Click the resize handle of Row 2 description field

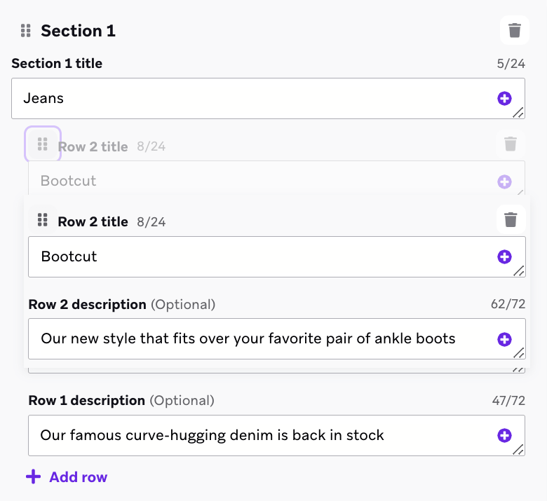[518, 353]
